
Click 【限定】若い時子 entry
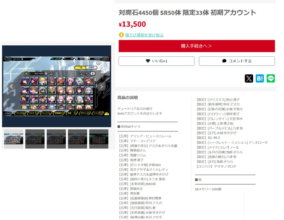coord(208,138)
